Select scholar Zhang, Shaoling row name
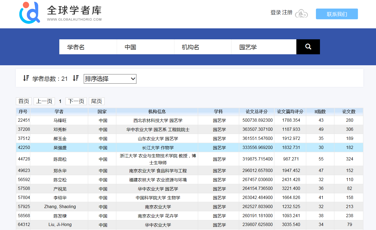Viewport: 376px width, 230px height. click(x=60, y=207)
